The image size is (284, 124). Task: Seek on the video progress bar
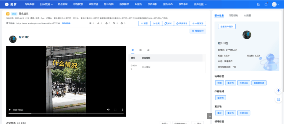(66, 113)
